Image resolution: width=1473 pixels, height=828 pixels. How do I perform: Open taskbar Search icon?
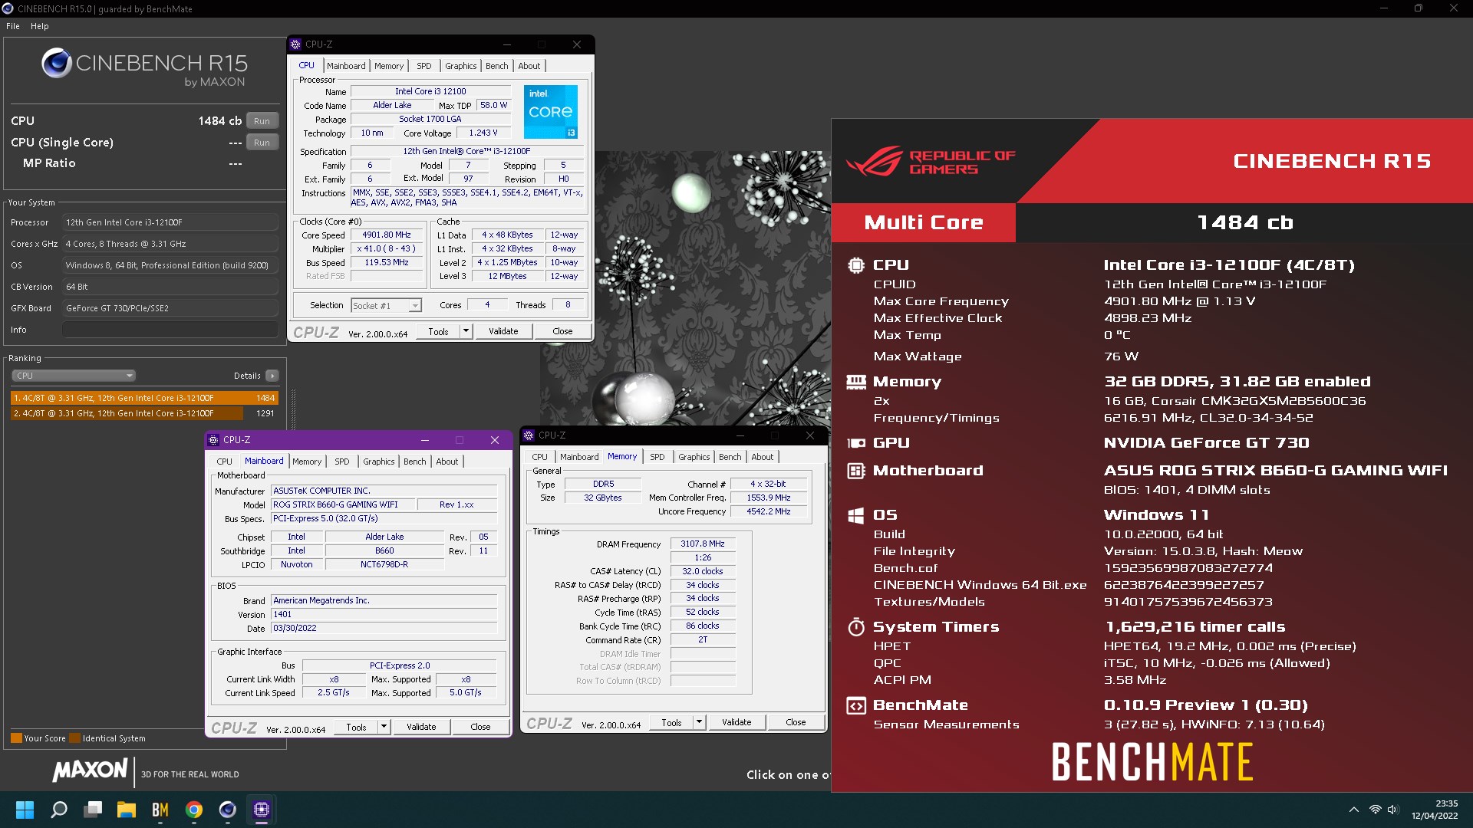(x=59, y=810)
